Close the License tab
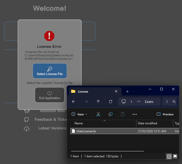Screen dimensions: 182x164 coord(116,91)
